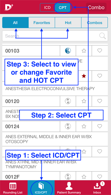The width and height of the screenshot is (111, 195).
Task: Open Patient Summary in the bottom bar
Action: point(69,188)
